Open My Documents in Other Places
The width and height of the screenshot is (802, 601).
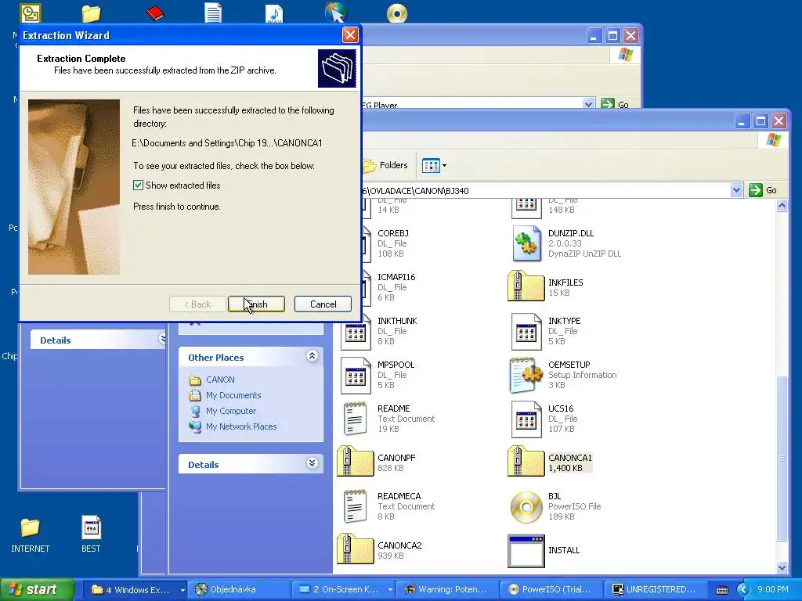click(x=233, y=395)
